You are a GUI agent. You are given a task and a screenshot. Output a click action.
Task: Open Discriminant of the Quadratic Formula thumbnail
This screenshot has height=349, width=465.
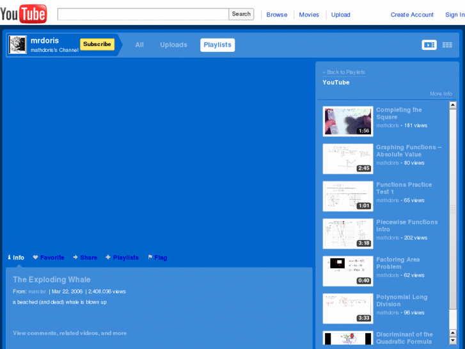pyautogui.click(x=348, y=338)
